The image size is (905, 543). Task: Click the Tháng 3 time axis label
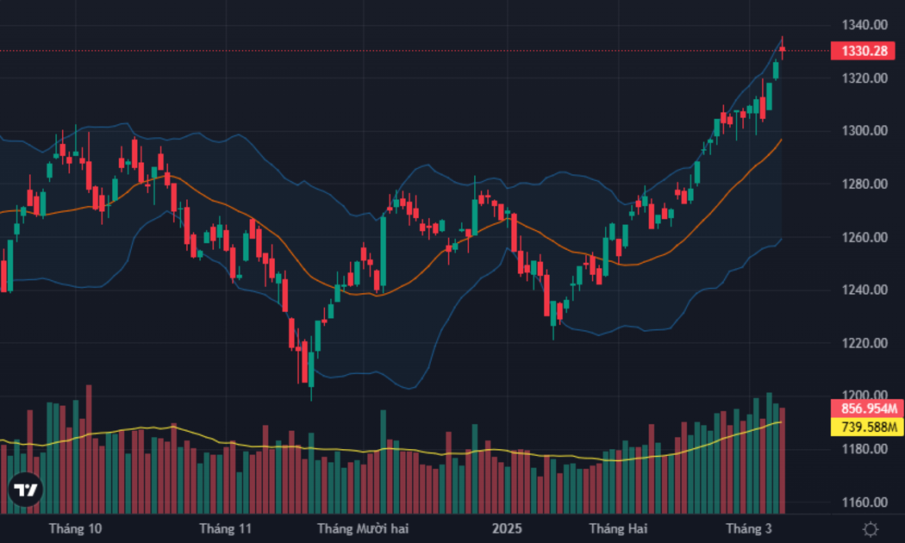click(749, 528)
